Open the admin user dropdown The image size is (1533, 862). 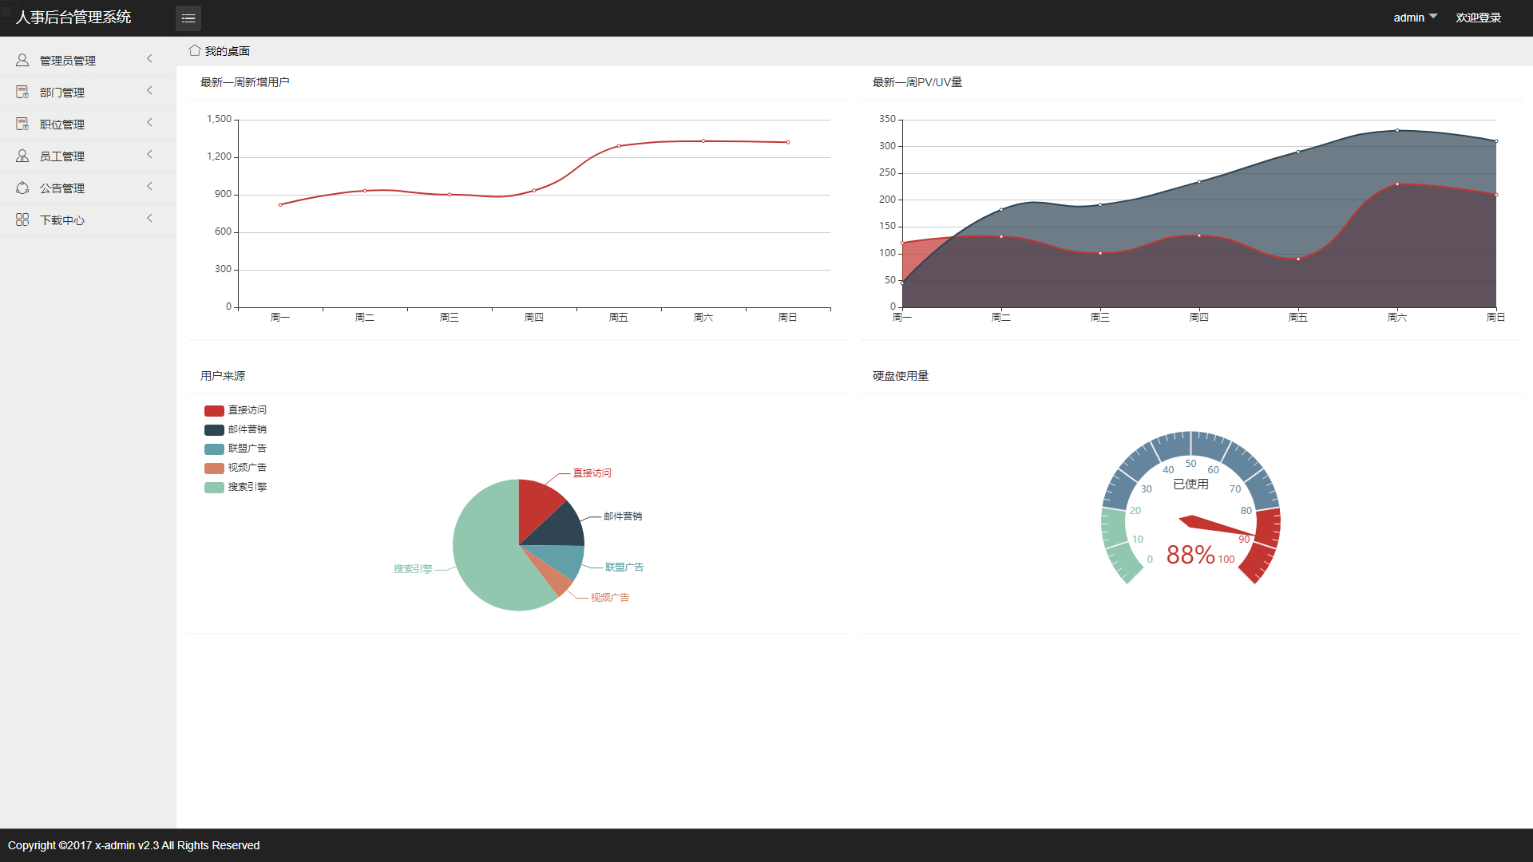click(1415, 18)
